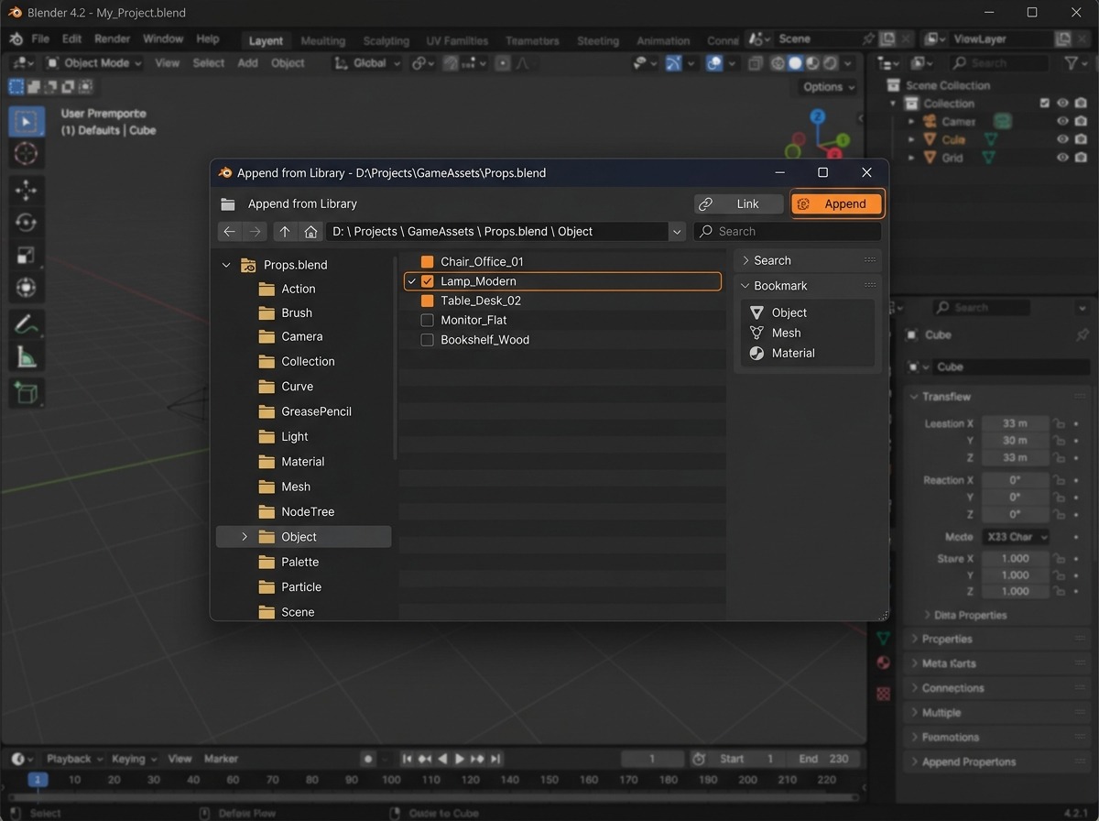Activate the Select Box arrow tool
This screenshot has height=821, width=1099.
(27, 121)
